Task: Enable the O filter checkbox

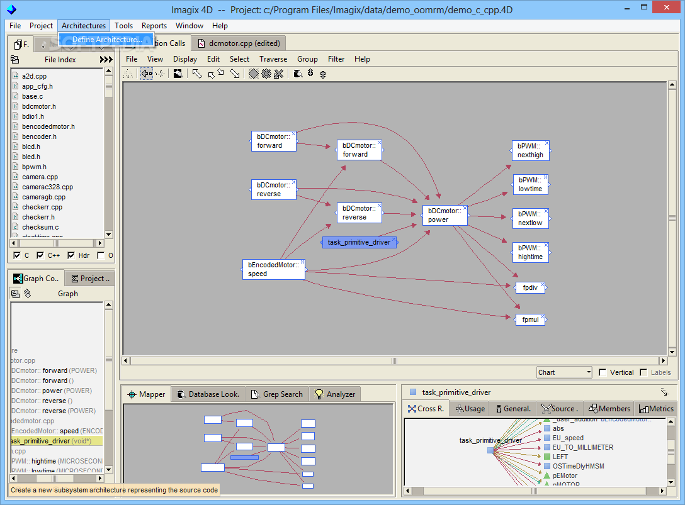Action: [x=101, y=255]
